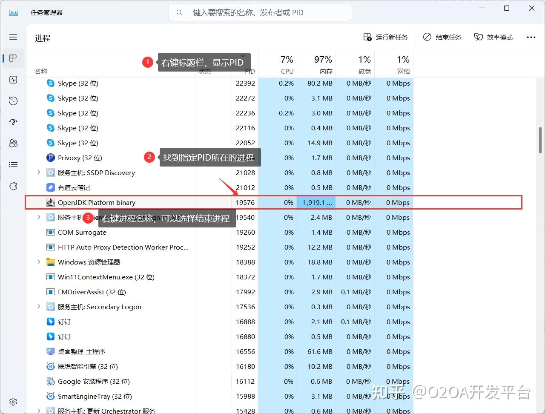Open the Services puzzle-piece sidebar icon
This screenshot has height=414, width=545.
13,186
